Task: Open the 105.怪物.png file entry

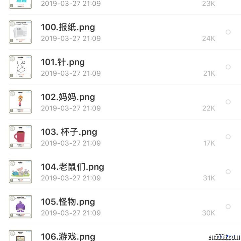Action: 68,202
